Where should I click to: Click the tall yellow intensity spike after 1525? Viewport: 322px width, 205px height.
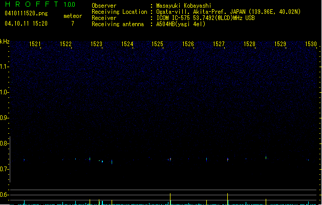pyautogui.click(x=170, y=199)
